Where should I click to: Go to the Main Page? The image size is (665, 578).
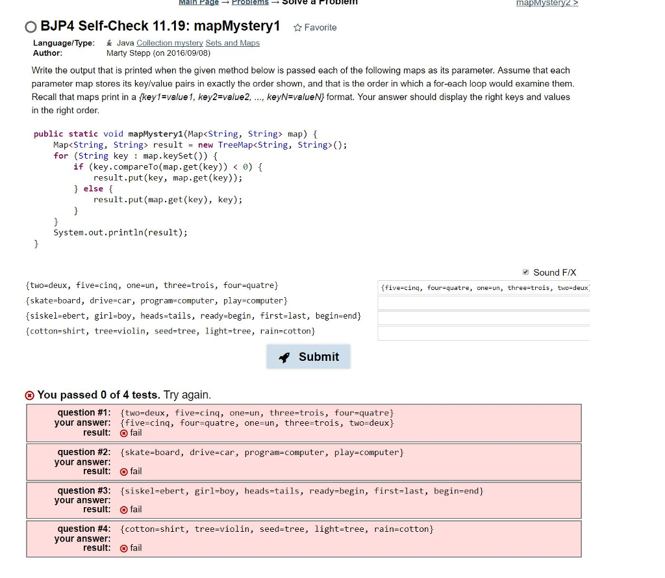199,2
